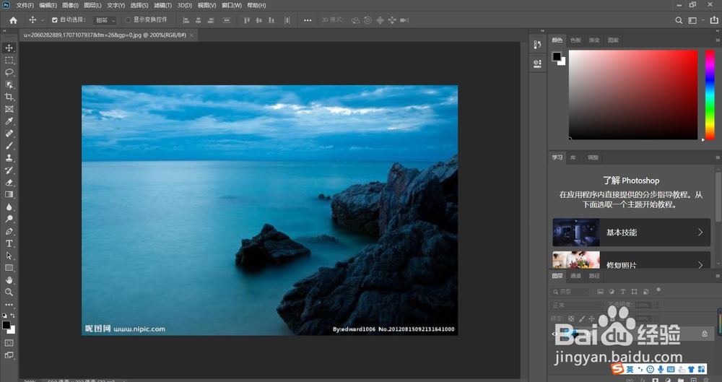Enable the 显示变换控件 checkbox

click(128, 20)
